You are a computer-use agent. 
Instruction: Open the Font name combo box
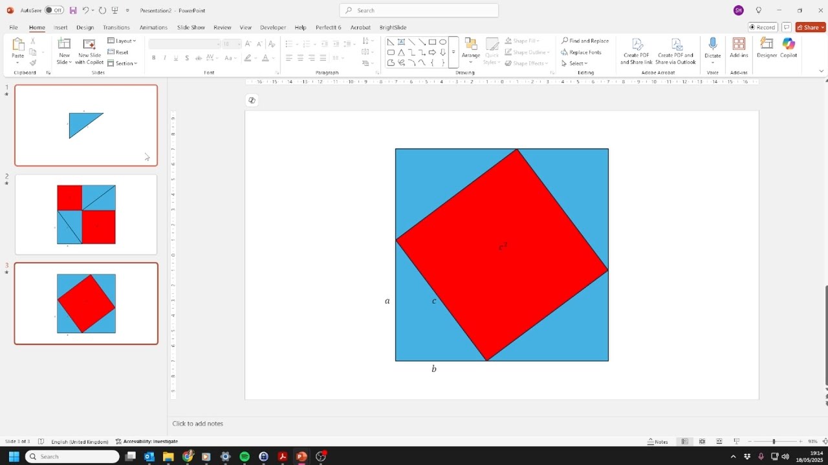(x=185, y=44)
